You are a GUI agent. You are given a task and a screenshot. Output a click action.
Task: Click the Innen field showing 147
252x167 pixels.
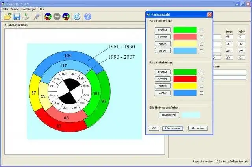[x=229, y=44]
